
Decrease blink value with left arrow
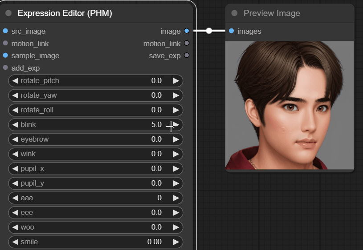(15, 125)
